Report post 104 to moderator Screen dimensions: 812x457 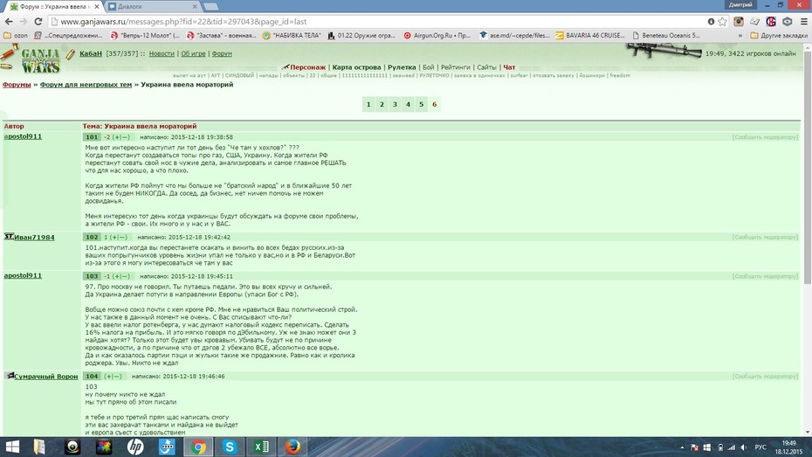[765, 376]
